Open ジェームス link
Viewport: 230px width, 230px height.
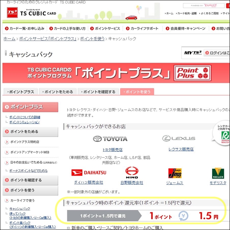(175, 183)
